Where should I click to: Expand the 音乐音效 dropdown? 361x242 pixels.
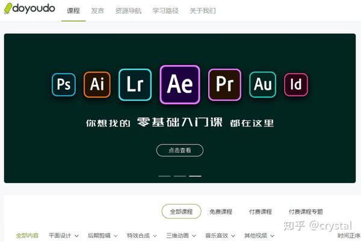click(220, 235)
